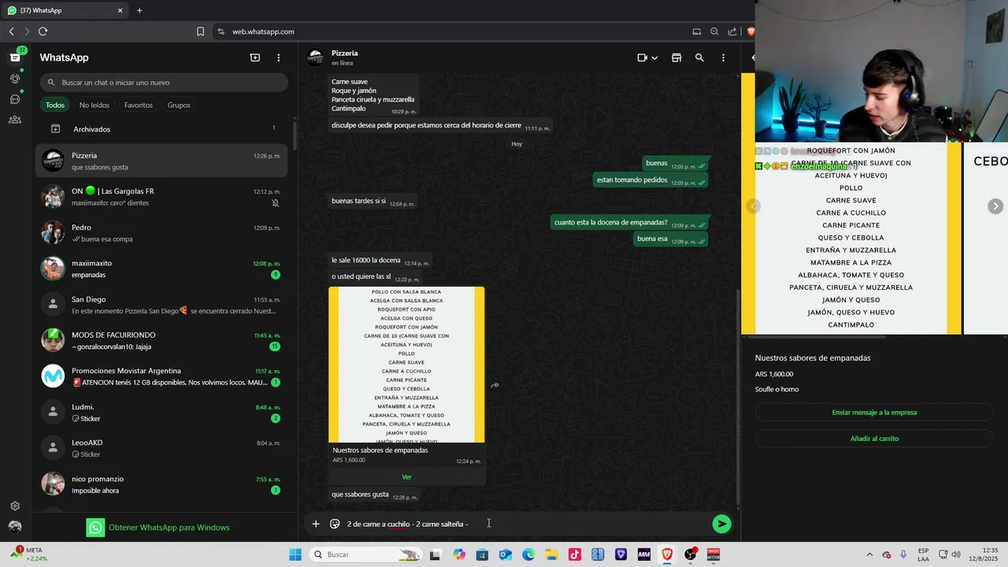Open the Ludmi. chat
The width and height of the screenshot is (1008, 567).
click(x=161, y=413)
